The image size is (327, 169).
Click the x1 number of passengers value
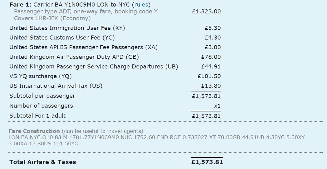(217, 106)
